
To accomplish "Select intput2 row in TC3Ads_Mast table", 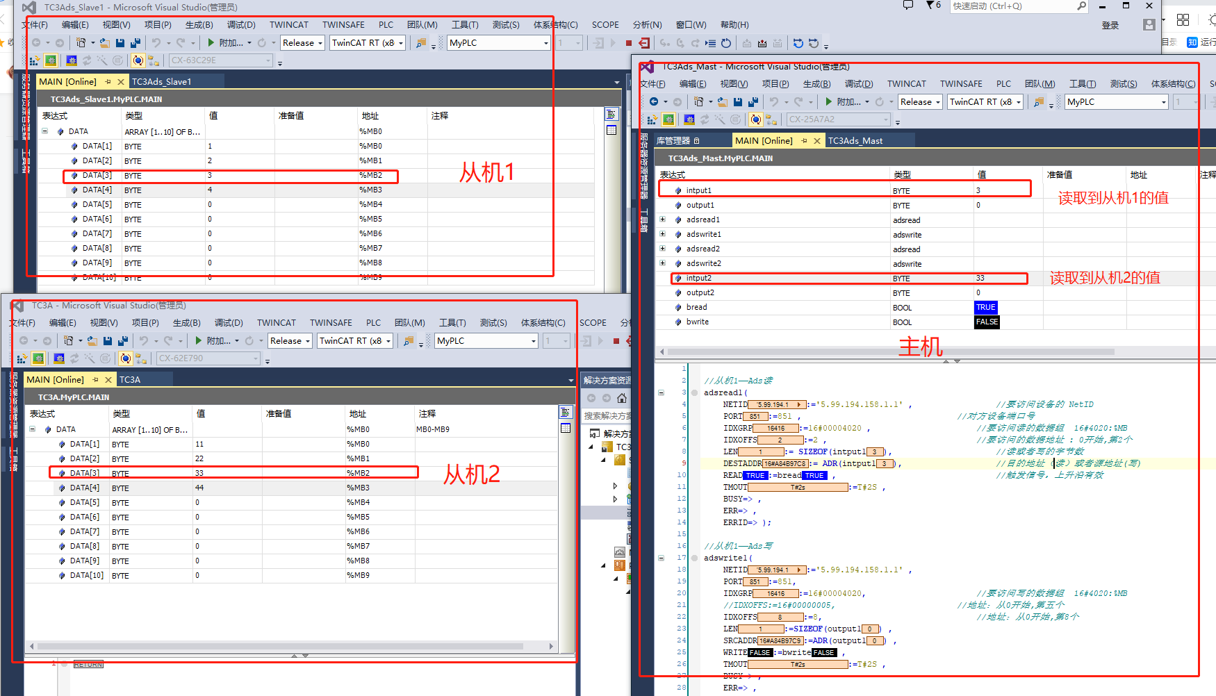I will pyautogui.click(x=934, y=278).
